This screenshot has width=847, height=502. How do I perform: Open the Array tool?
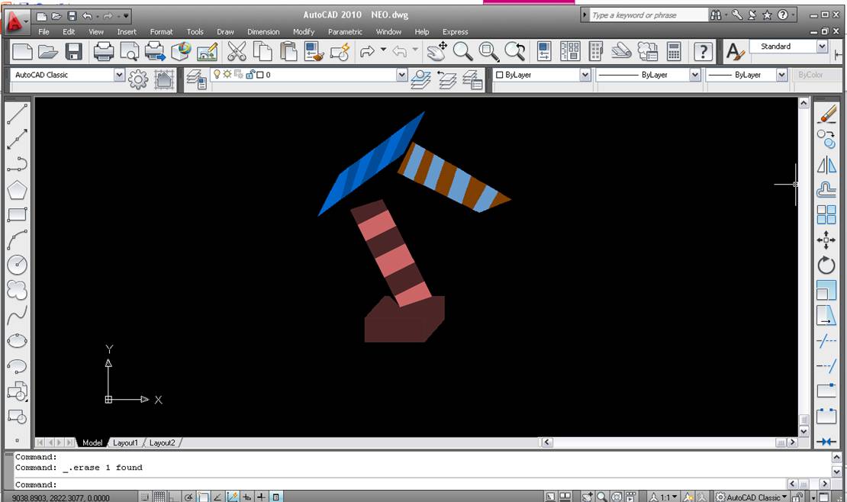click(x=826, y=214)
